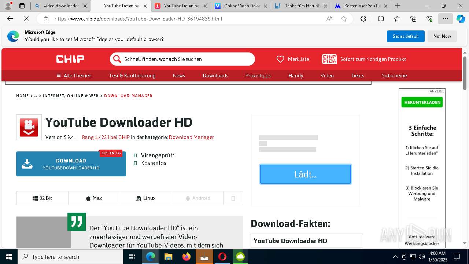Open Deals section
The width and height of the screenshot is (469, 264).
(x=358, y=76)
